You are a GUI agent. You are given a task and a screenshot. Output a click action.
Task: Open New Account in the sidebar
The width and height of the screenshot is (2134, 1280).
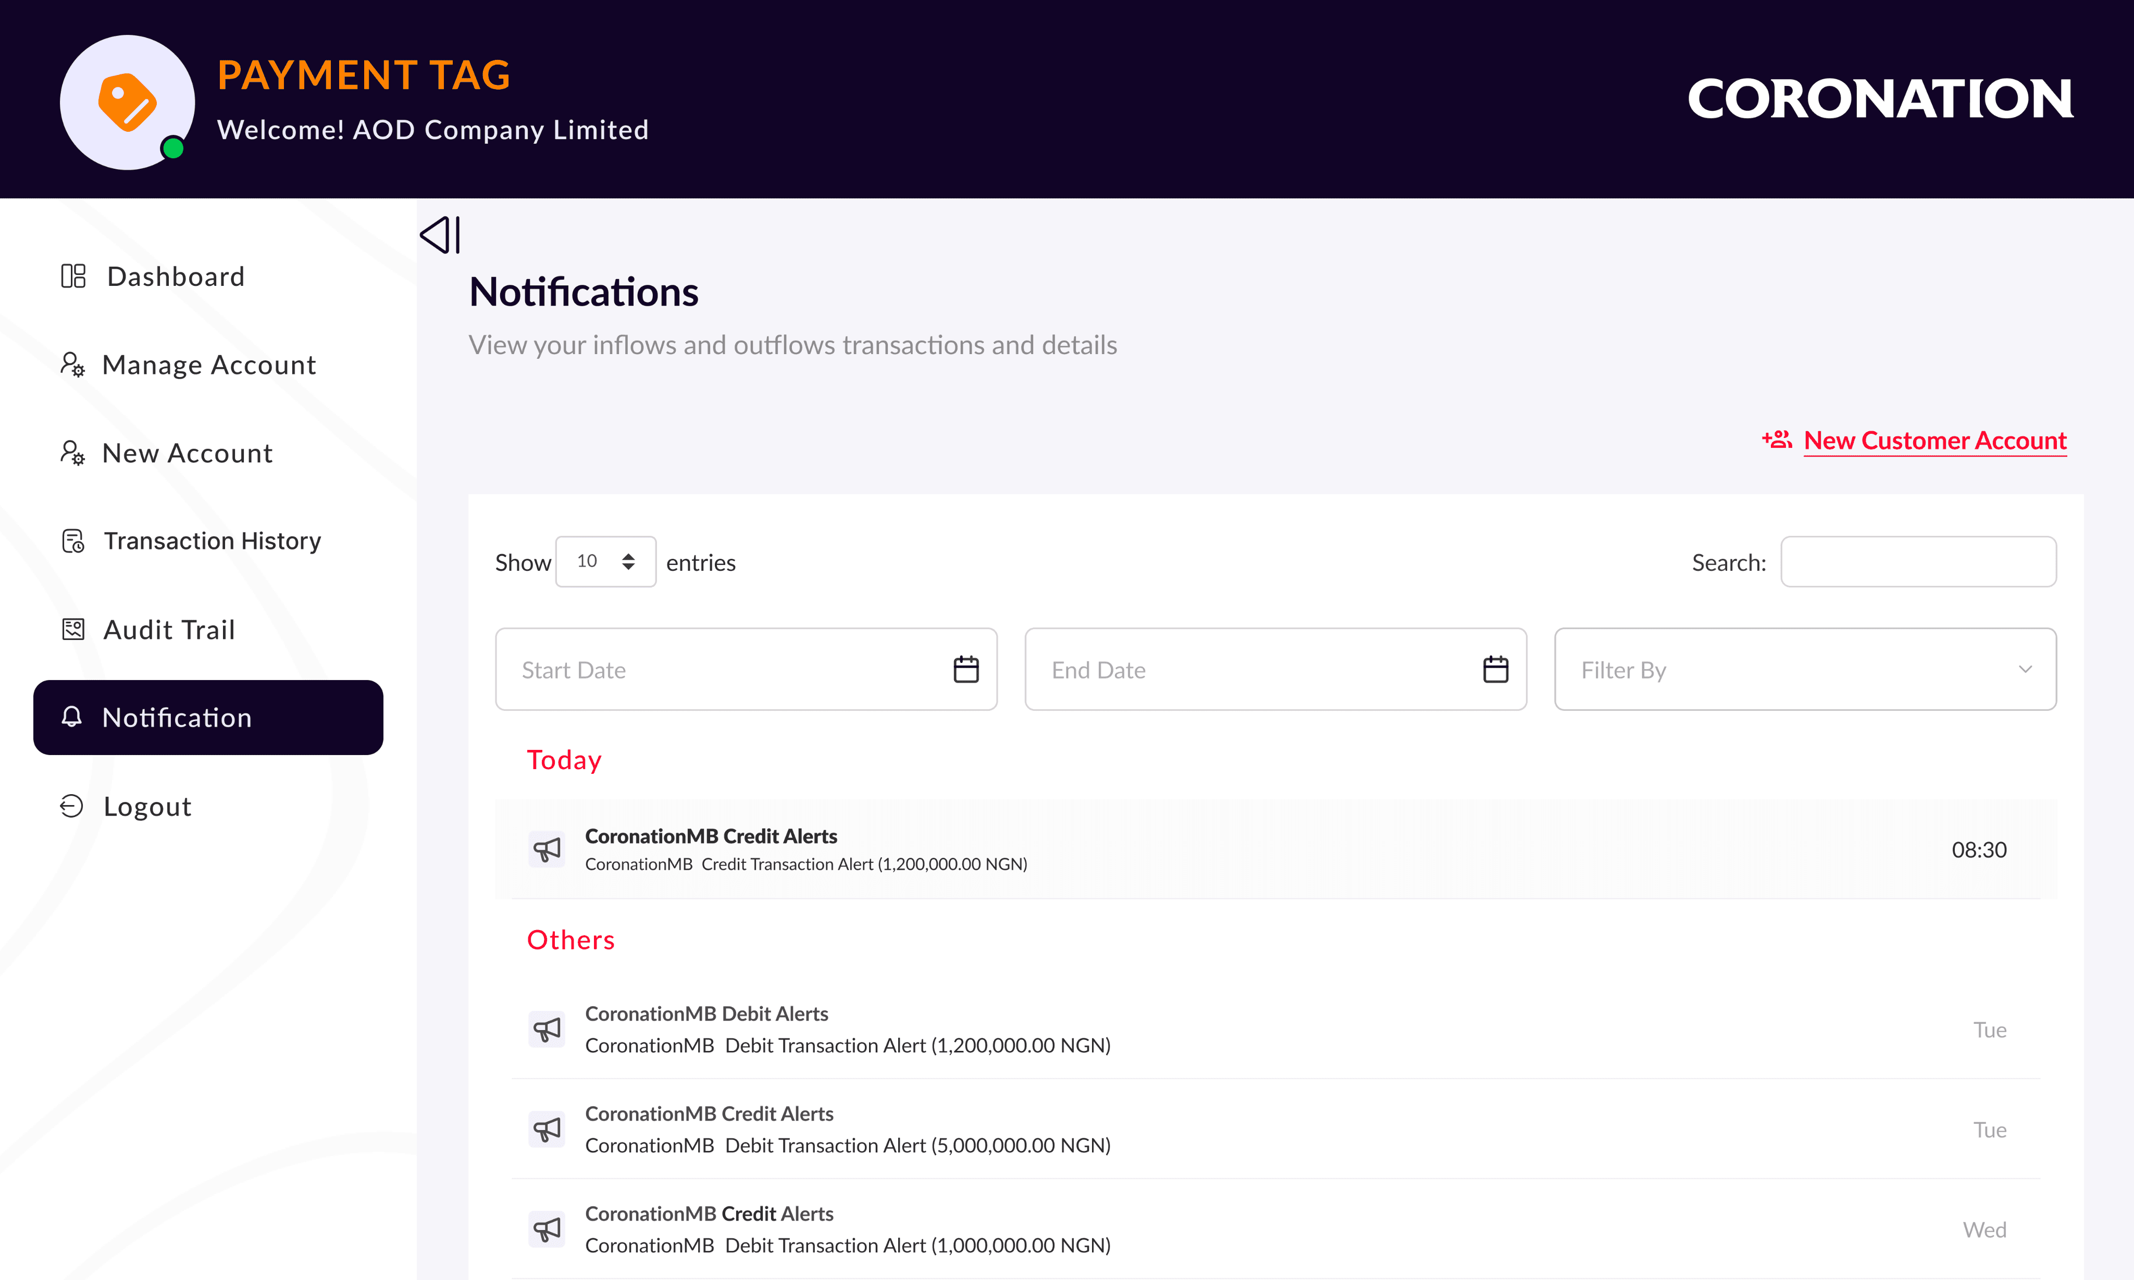[x=187, y=453]
